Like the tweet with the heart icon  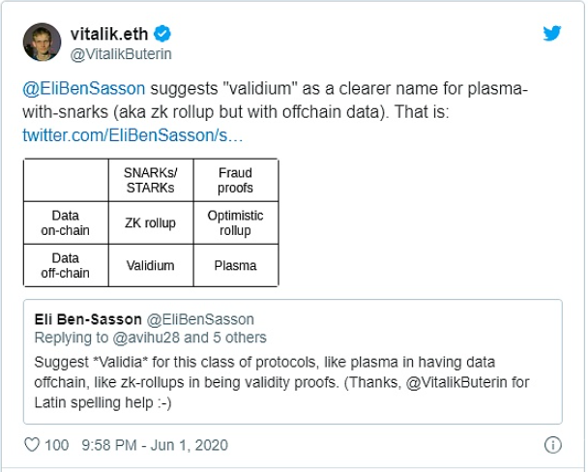32,445
